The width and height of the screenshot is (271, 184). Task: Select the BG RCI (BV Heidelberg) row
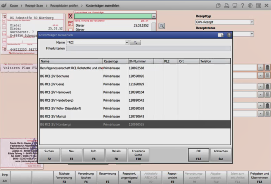click(57, 100)
